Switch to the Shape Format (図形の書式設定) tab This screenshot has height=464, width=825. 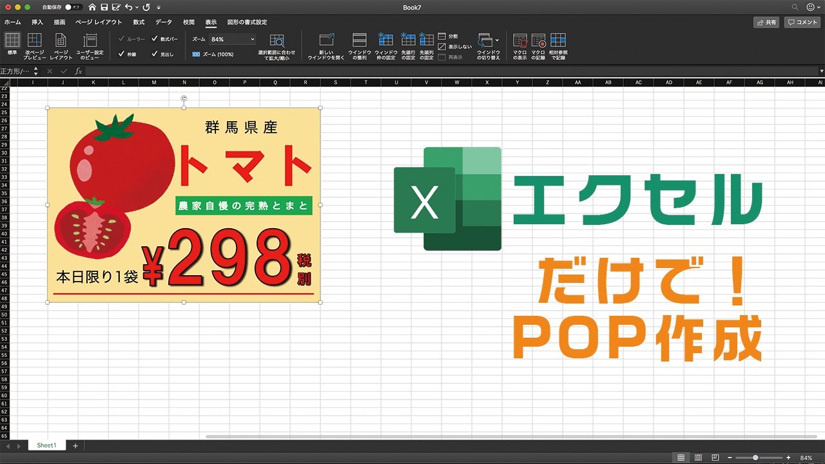tap(247, 22)
